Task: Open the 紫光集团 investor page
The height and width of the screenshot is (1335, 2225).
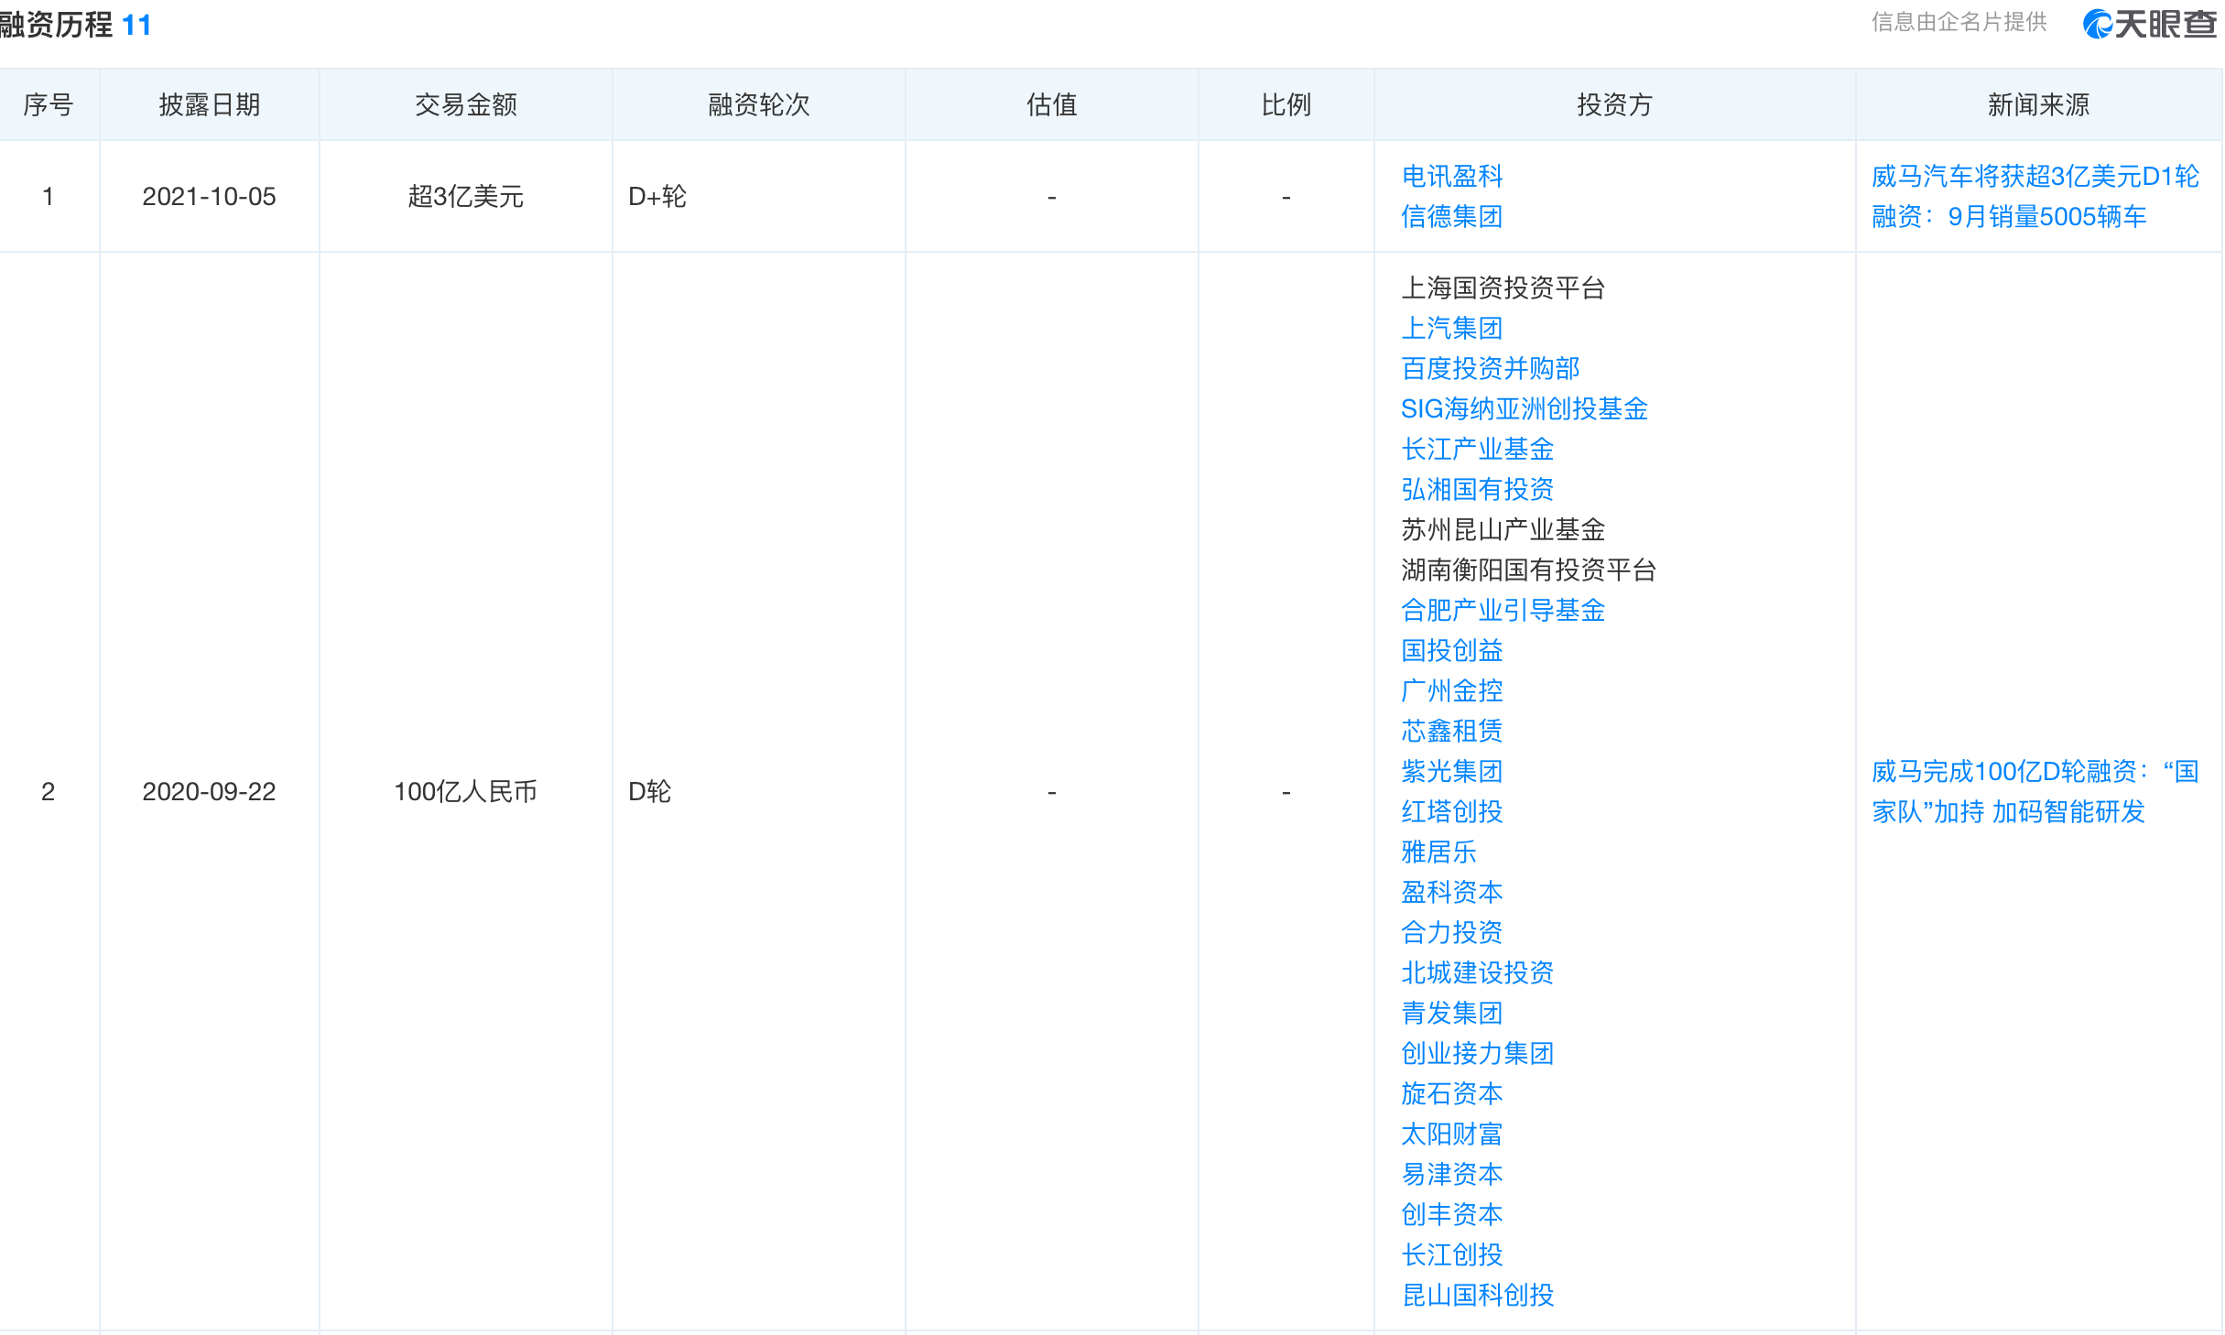Action: (1451, 771)
